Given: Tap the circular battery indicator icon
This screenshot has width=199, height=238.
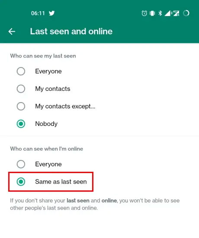Looking at the screenshot, I should pyautogui.click(x=186, y=13).
